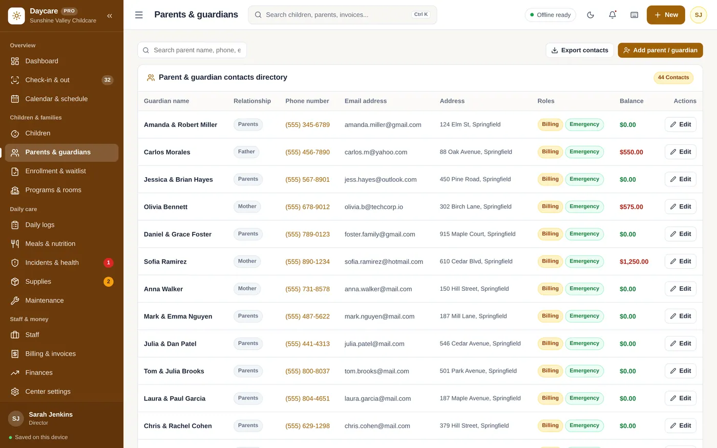This screenshot has height=448, width=717.
Task: Open Staff section in sidebar
Action: click(61, 335)
